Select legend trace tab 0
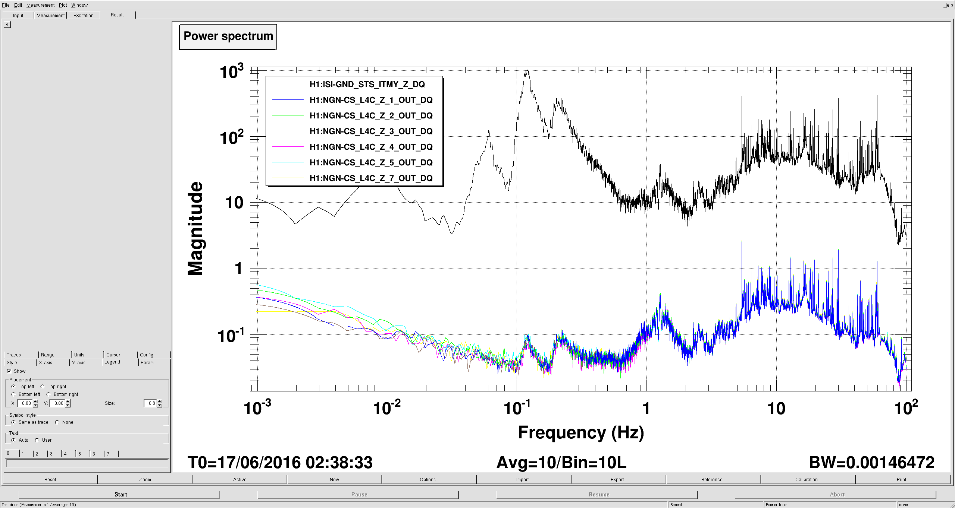Image resolution: width=955 pixels, height=508 pixels. pos(12,453)
